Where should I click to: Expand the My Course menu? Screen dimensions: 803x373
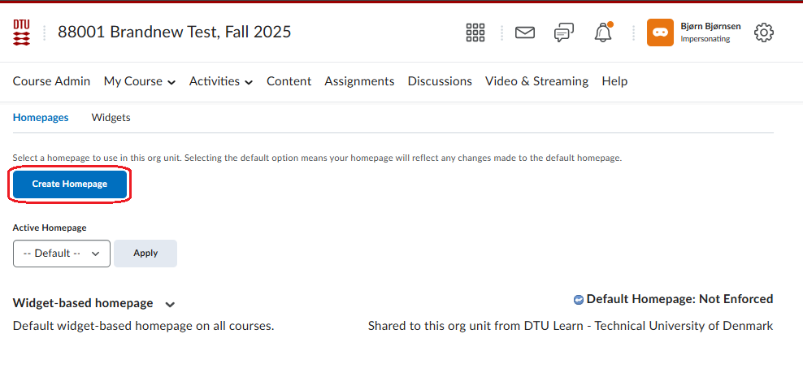pos(140,81)
